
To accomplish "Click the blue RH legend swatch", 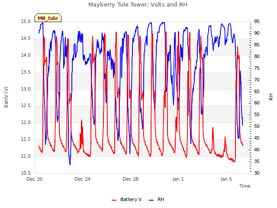I will [x=151, y=200].
